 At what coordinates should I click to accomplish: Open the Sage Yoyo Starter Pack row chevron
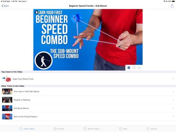(173, 79)
